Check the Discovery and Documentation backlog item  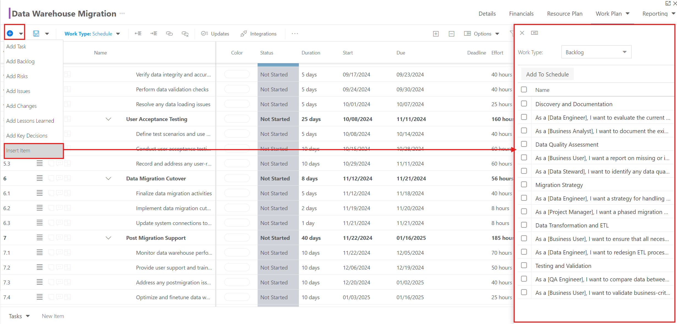click(x=524, y=104)
